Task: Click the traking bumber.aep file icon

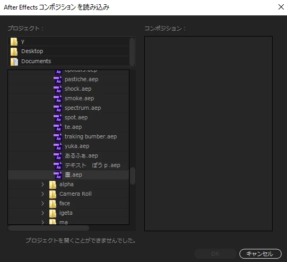Action: pyautogui.click(x=58, y=137)
